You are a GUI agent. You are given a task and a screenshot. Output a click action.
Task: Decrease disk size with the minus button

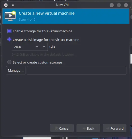pos(37,47)
